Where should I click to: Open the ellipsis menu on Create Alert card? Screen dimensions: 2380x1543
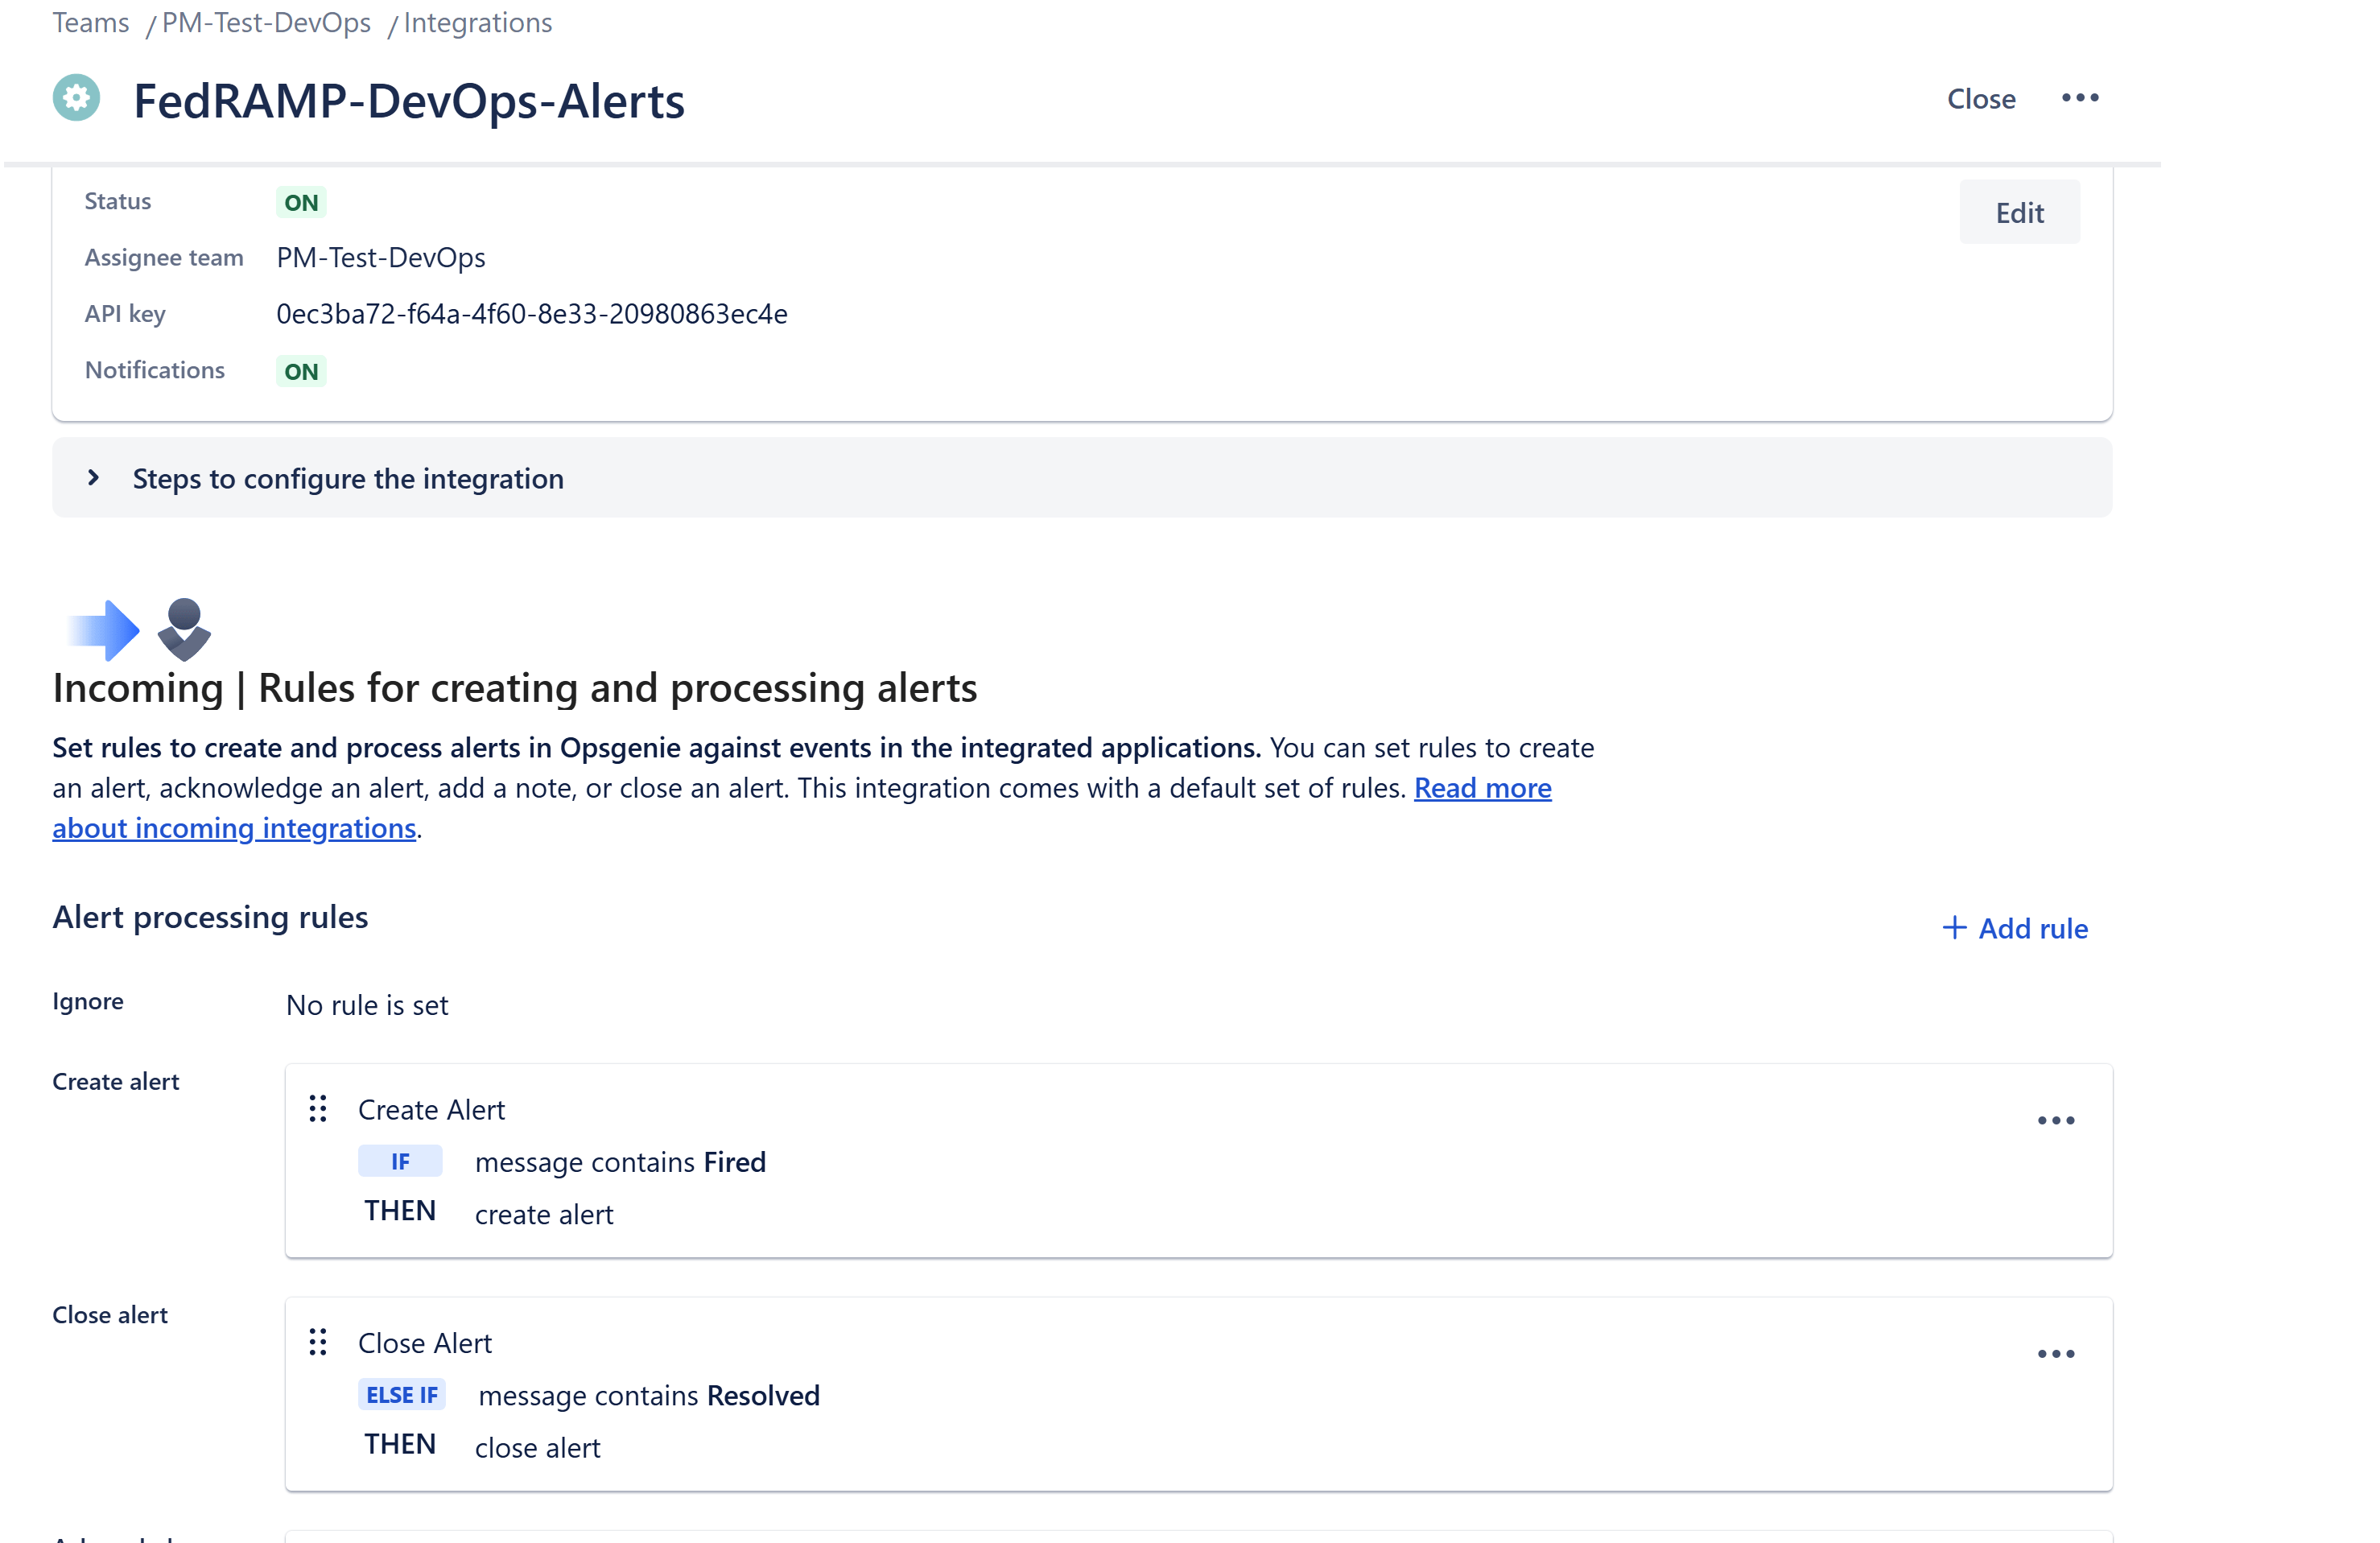click(x=2055, y=1120)
